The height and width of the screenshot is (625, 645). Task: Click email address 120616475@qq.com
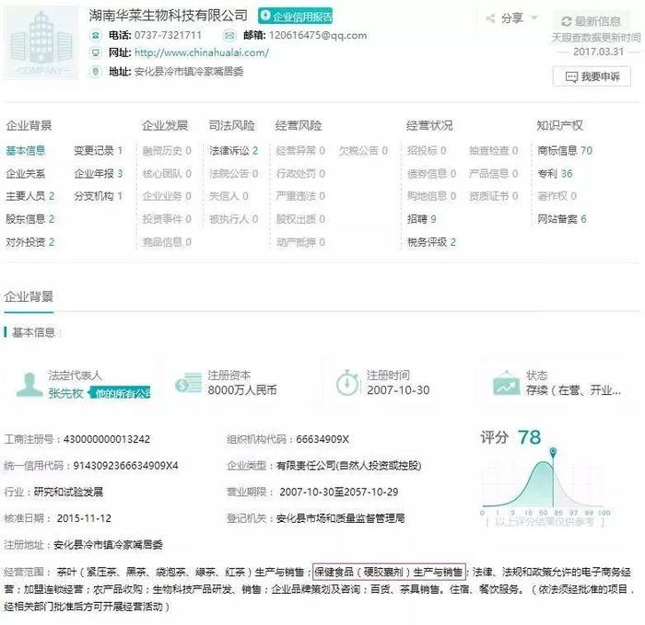tap(318, 35)
